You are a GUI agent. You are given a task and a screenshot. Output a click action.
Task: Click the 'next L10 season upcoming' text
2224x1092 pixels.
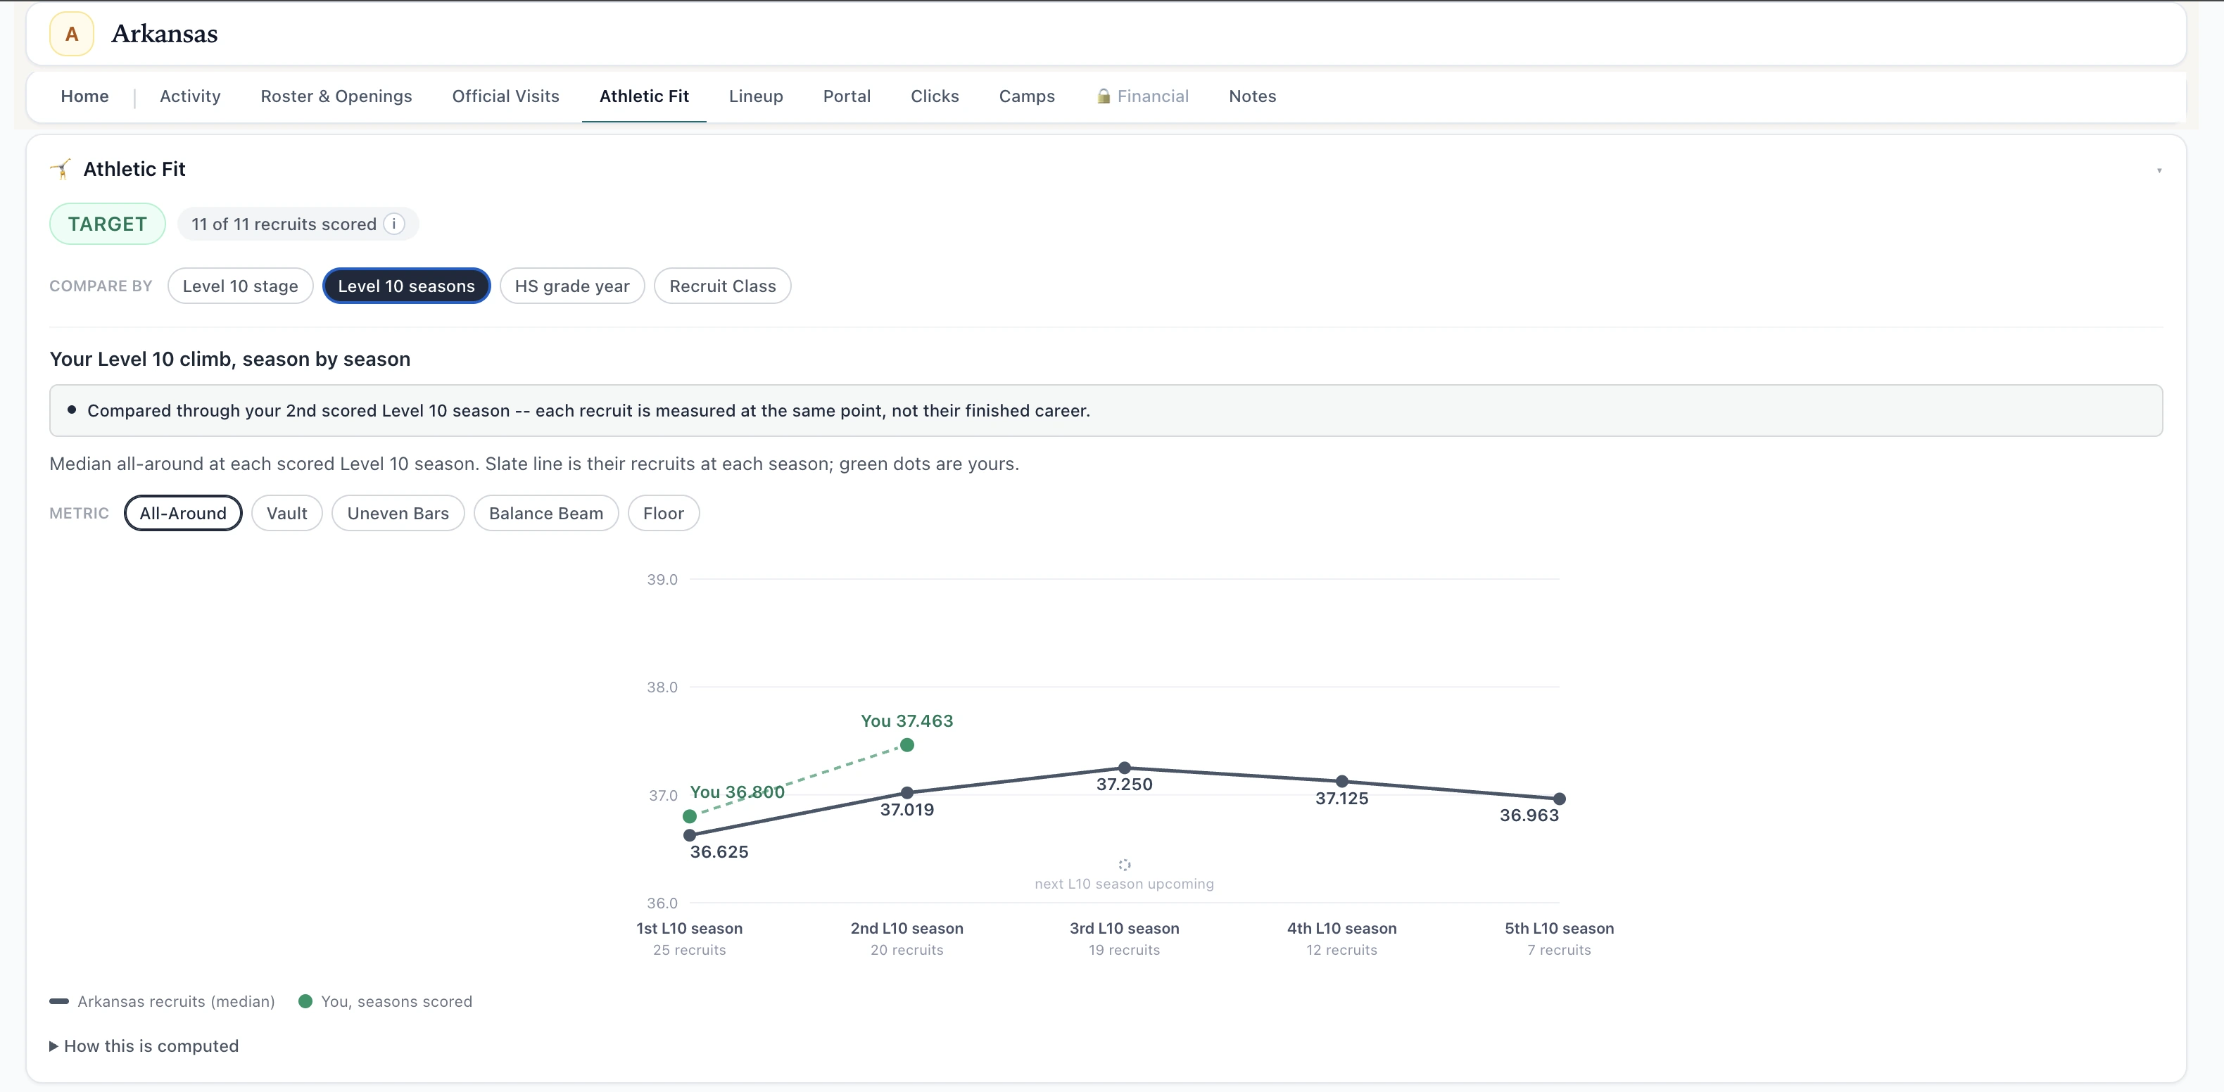tap(1124, 884)
